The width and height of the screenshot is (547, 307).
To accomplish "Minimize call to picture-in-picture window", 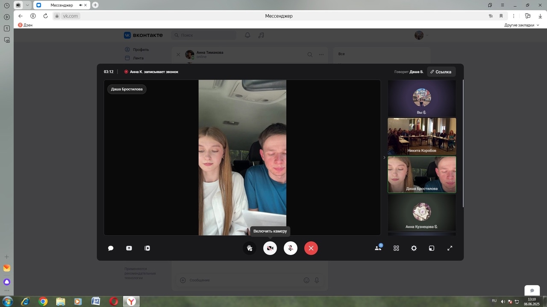I will tap(432, 248).
